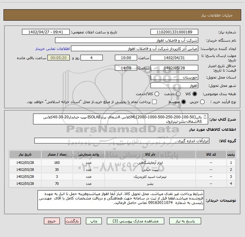The height and width of the screenshot is (237, 245).
Task: Click quantity cell 30
Action: (x=57, y=170)
